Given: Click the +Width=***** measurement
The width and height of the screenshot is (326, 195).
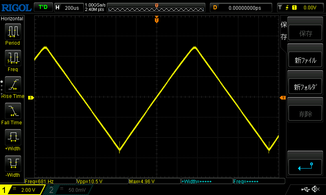Looking at the screenshot, I should click(207, 181).
